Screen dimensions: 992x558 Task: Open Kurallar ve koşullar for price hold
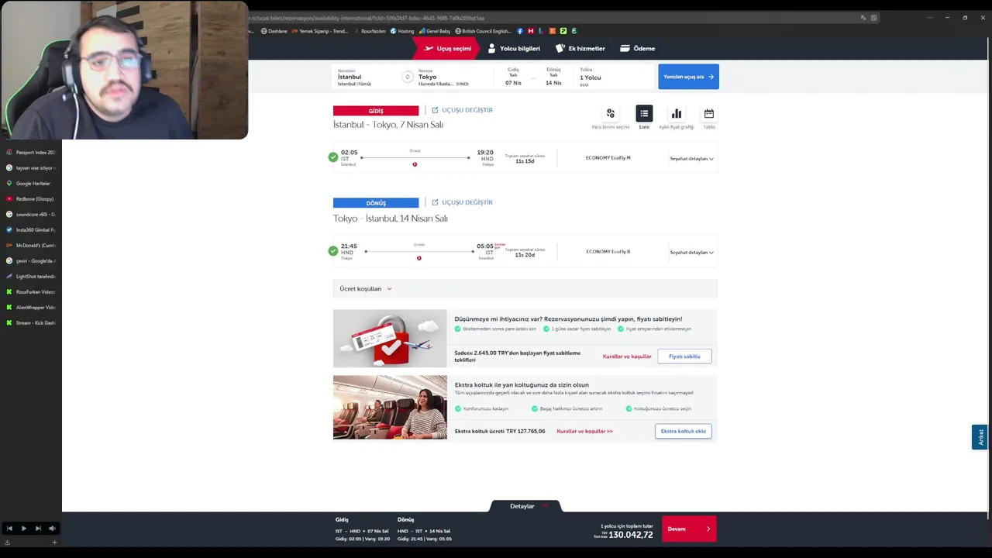click(627, 356)
